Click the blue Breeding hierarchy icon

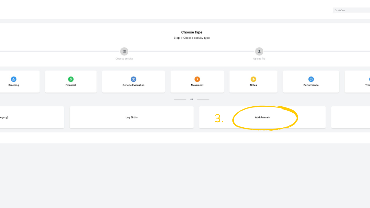[x=14, y=79]
